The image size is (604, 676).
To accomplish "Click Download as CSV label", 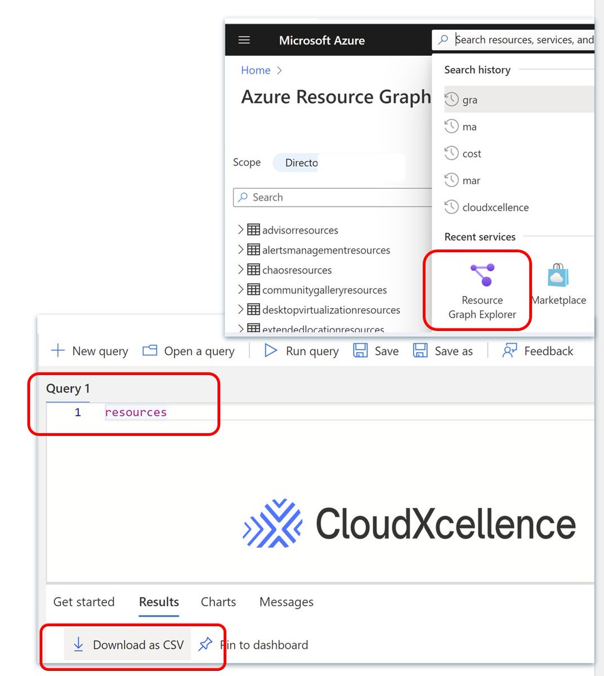I will (x=138, y=645).
